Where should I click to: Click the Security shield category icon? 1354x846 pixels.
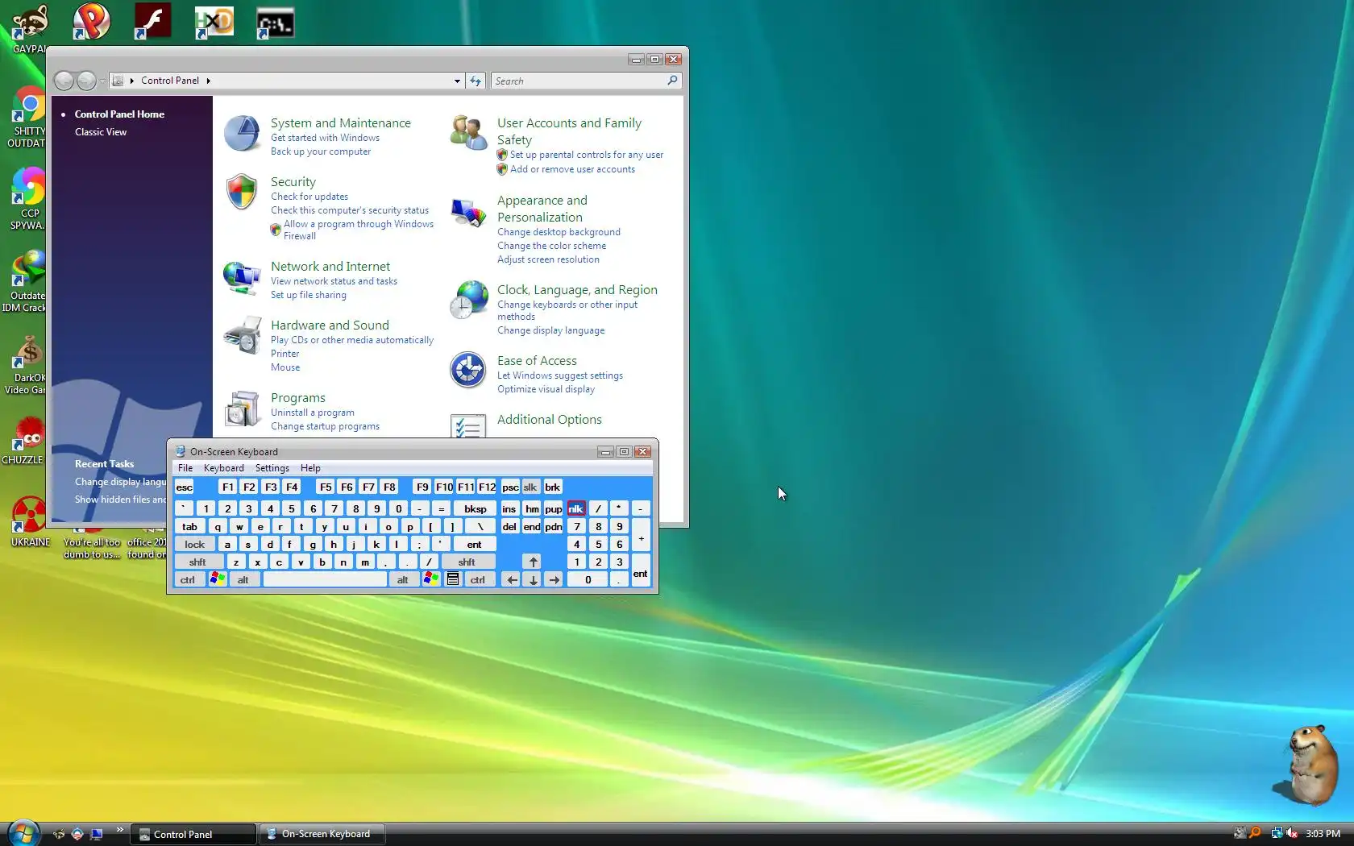241,193
